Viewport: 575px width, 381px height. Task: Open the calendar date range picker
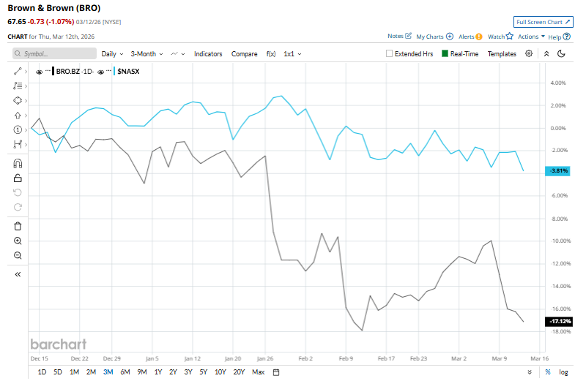coord(276,371)
